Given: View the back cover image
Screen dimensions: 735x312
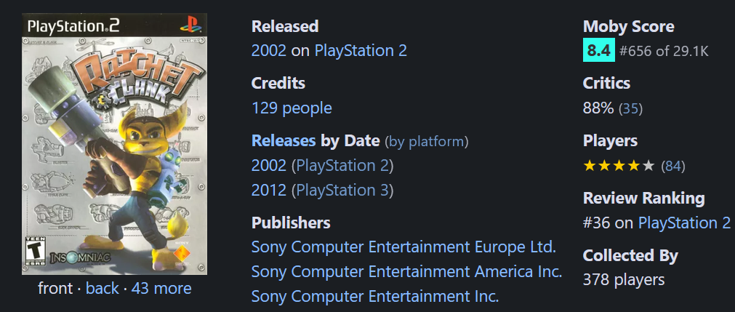Looking at the screenshot, I should (103, 288).
